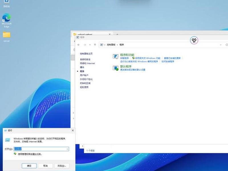Click 卸载程序 link
Viewport: 228px width, 171px height.
125,58
